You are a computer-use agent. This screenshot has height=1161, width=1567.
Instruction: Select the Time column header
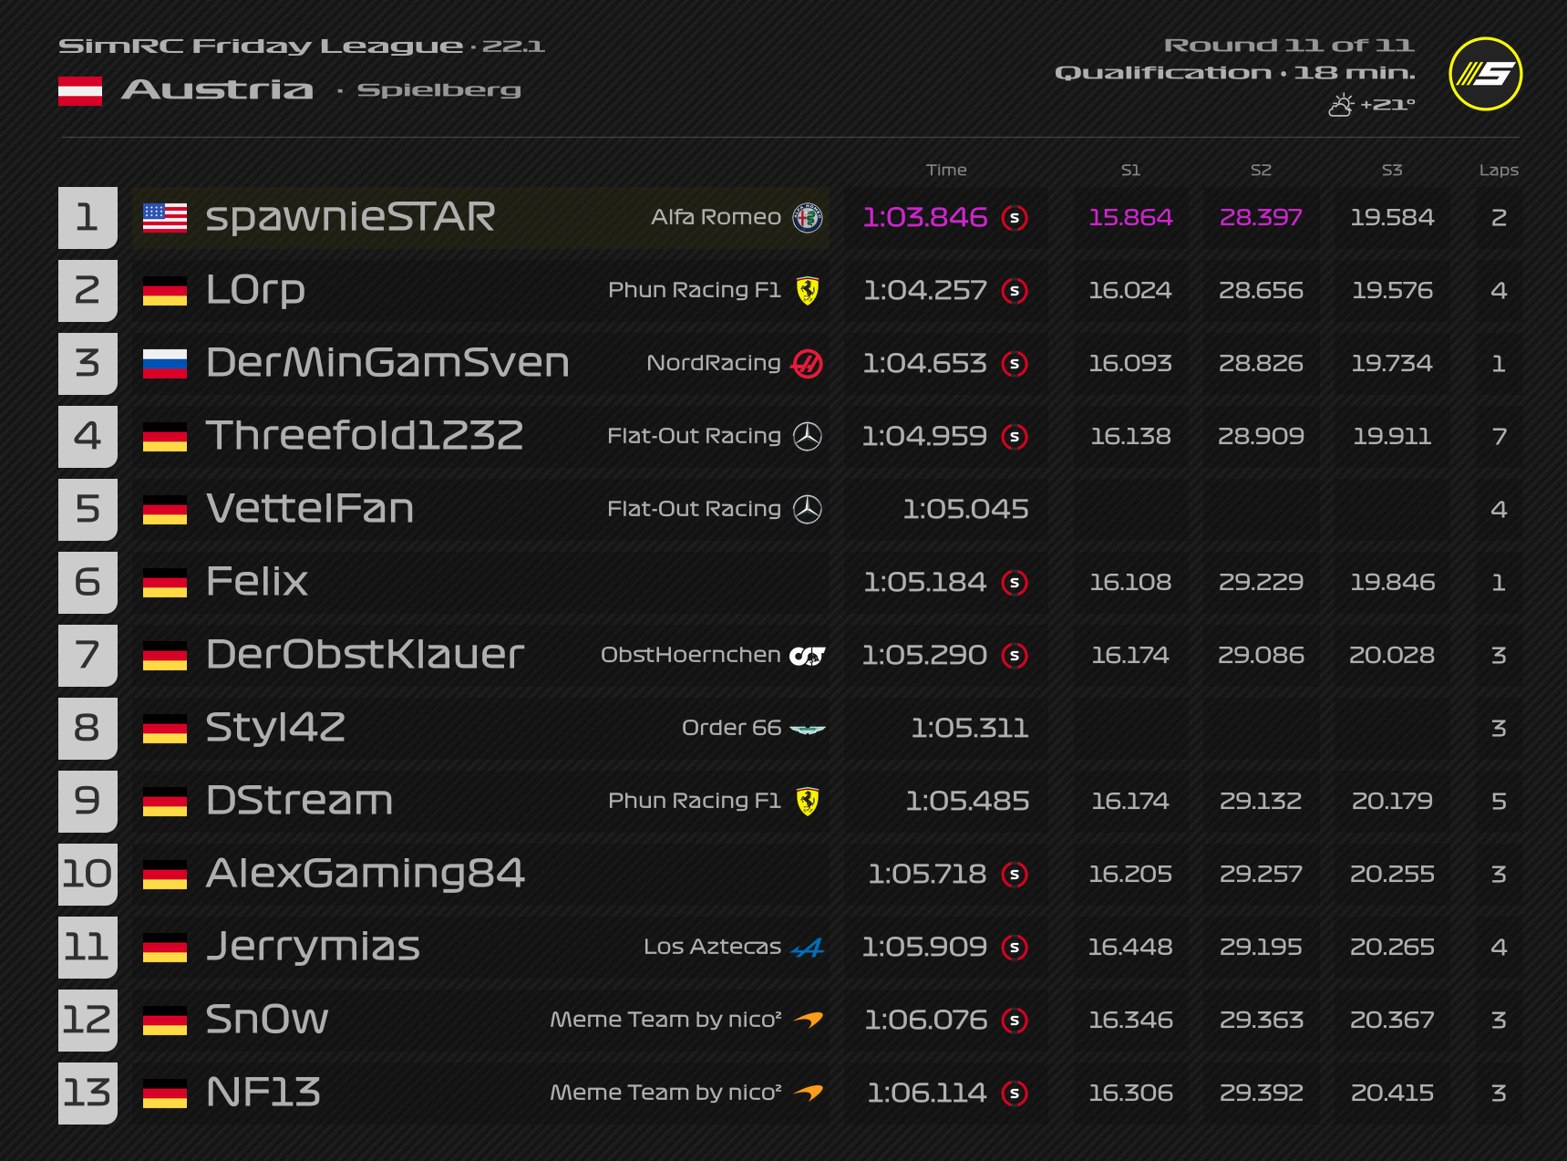[x=946, y=170]
